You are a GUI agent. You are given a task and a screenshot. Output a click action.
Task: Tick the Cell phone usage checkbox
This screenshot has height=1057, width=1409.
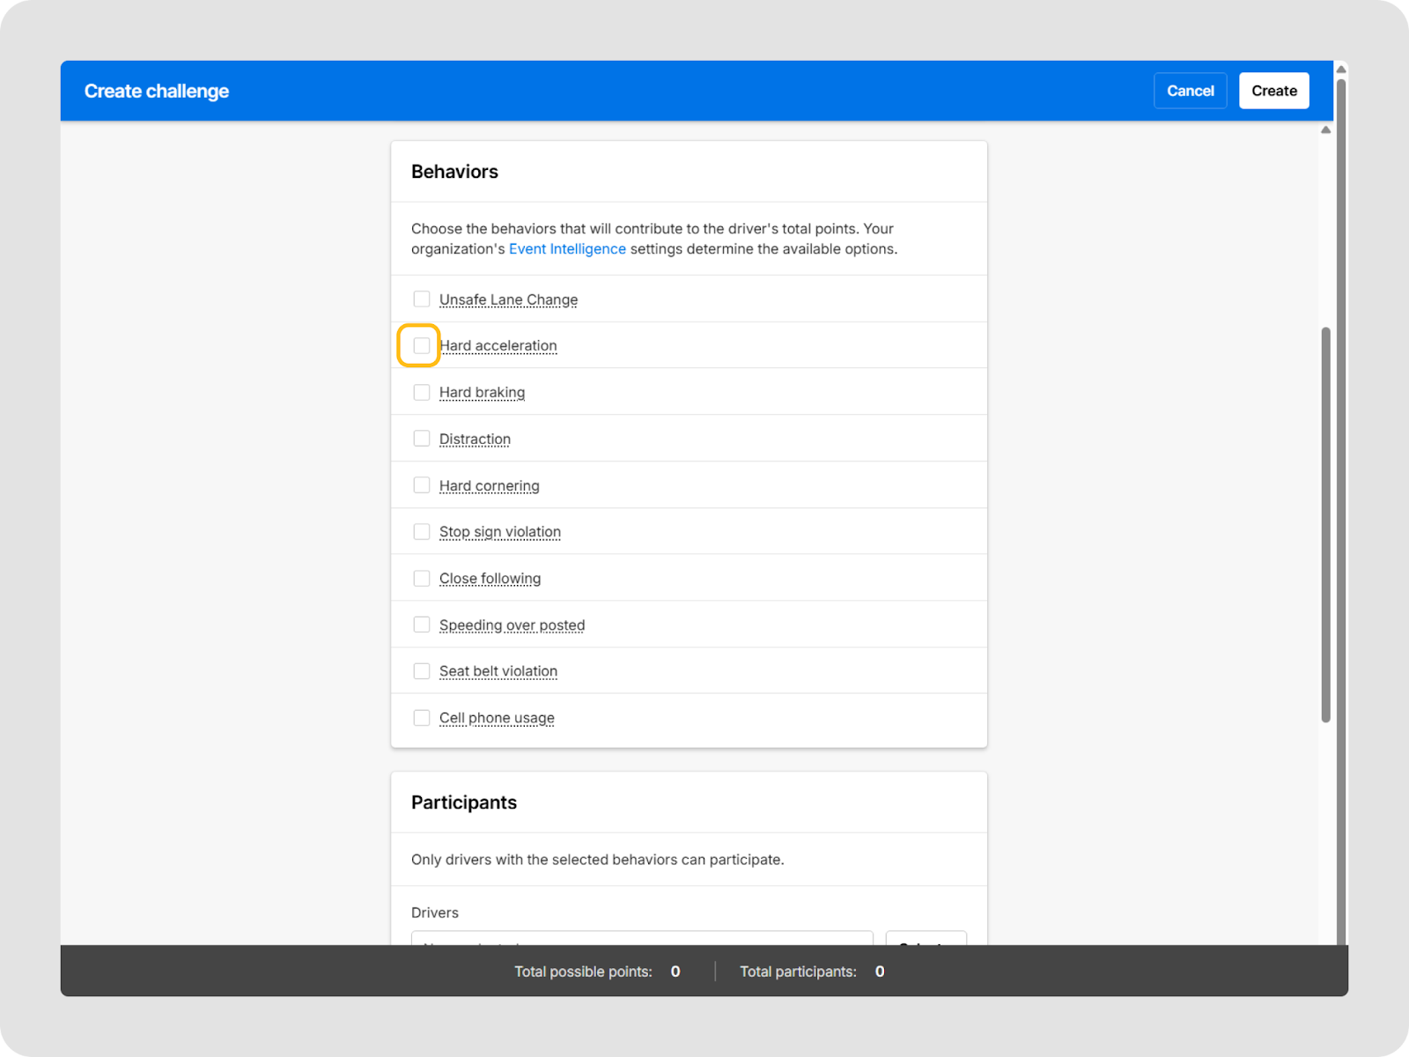422,718
